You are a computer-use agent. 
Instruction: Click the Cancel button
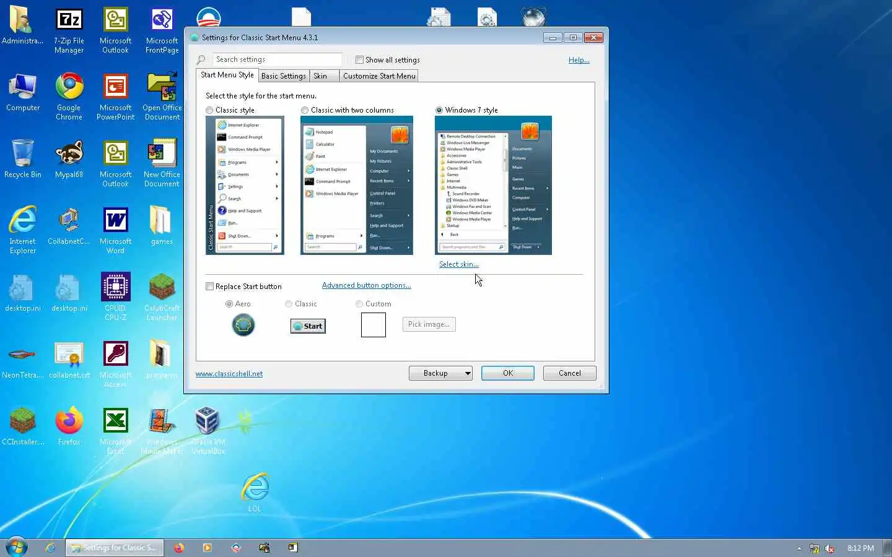click(x=569, y=373)
